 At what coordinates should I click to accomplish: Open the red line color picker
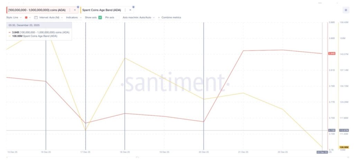click(x=27, y=17)
